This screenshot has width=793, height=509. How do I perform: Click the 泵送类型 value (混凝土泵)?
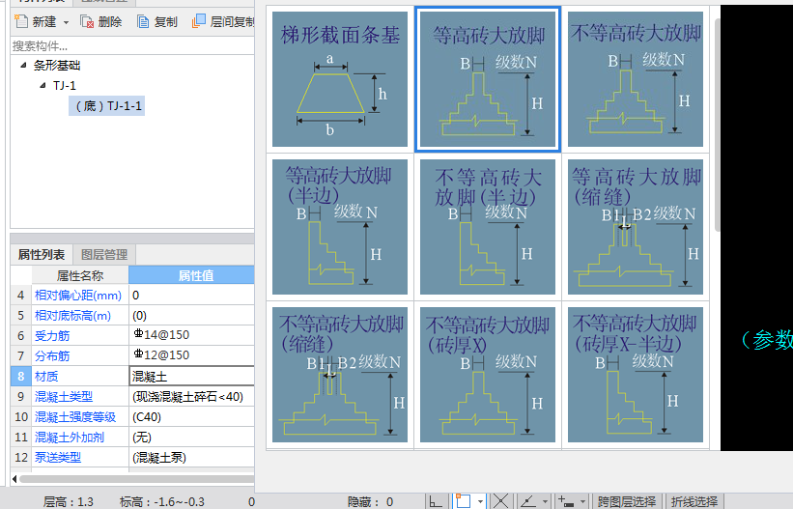191,457
